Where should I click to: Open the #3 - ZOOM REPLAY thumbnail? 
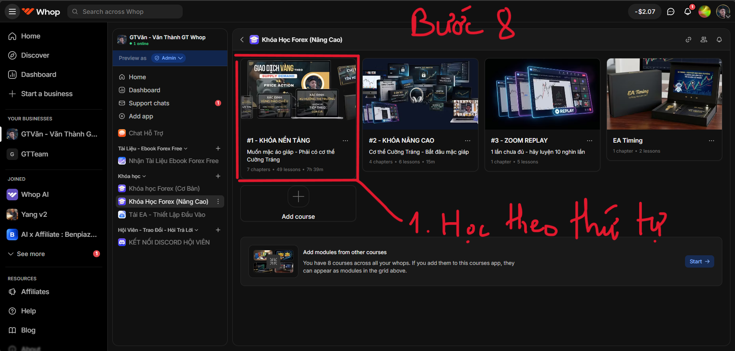point(542,94)
